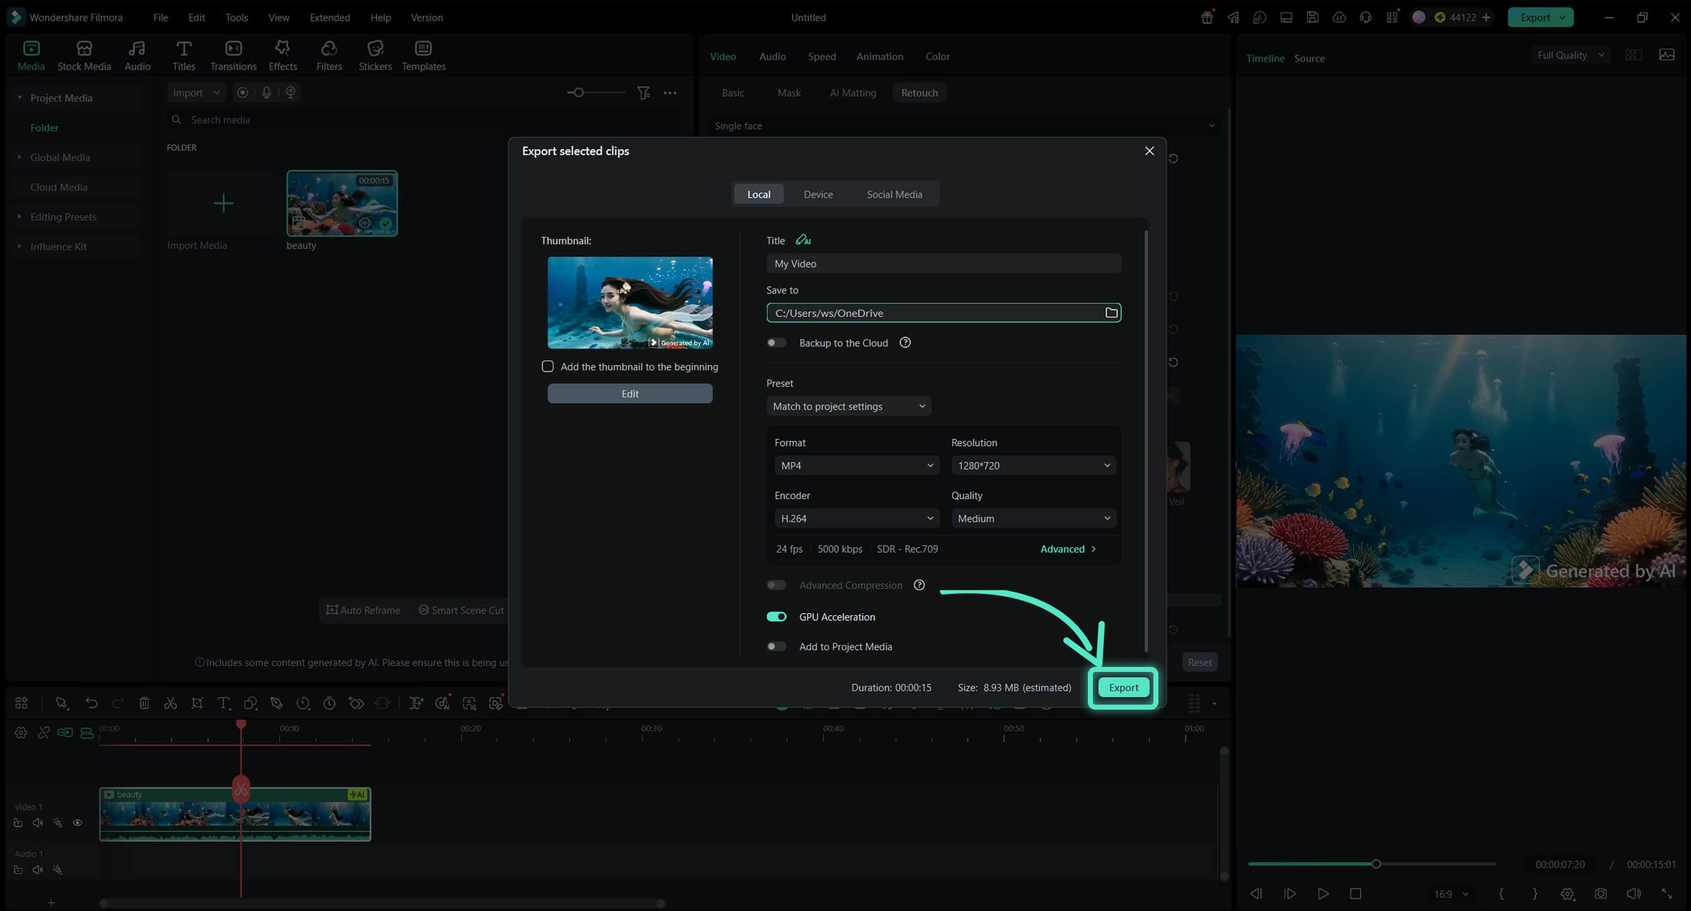Screen dimensions: 1691x911
Task: Open the Resolution dropdown showing 1280*720
Action: click(1033, 465)
